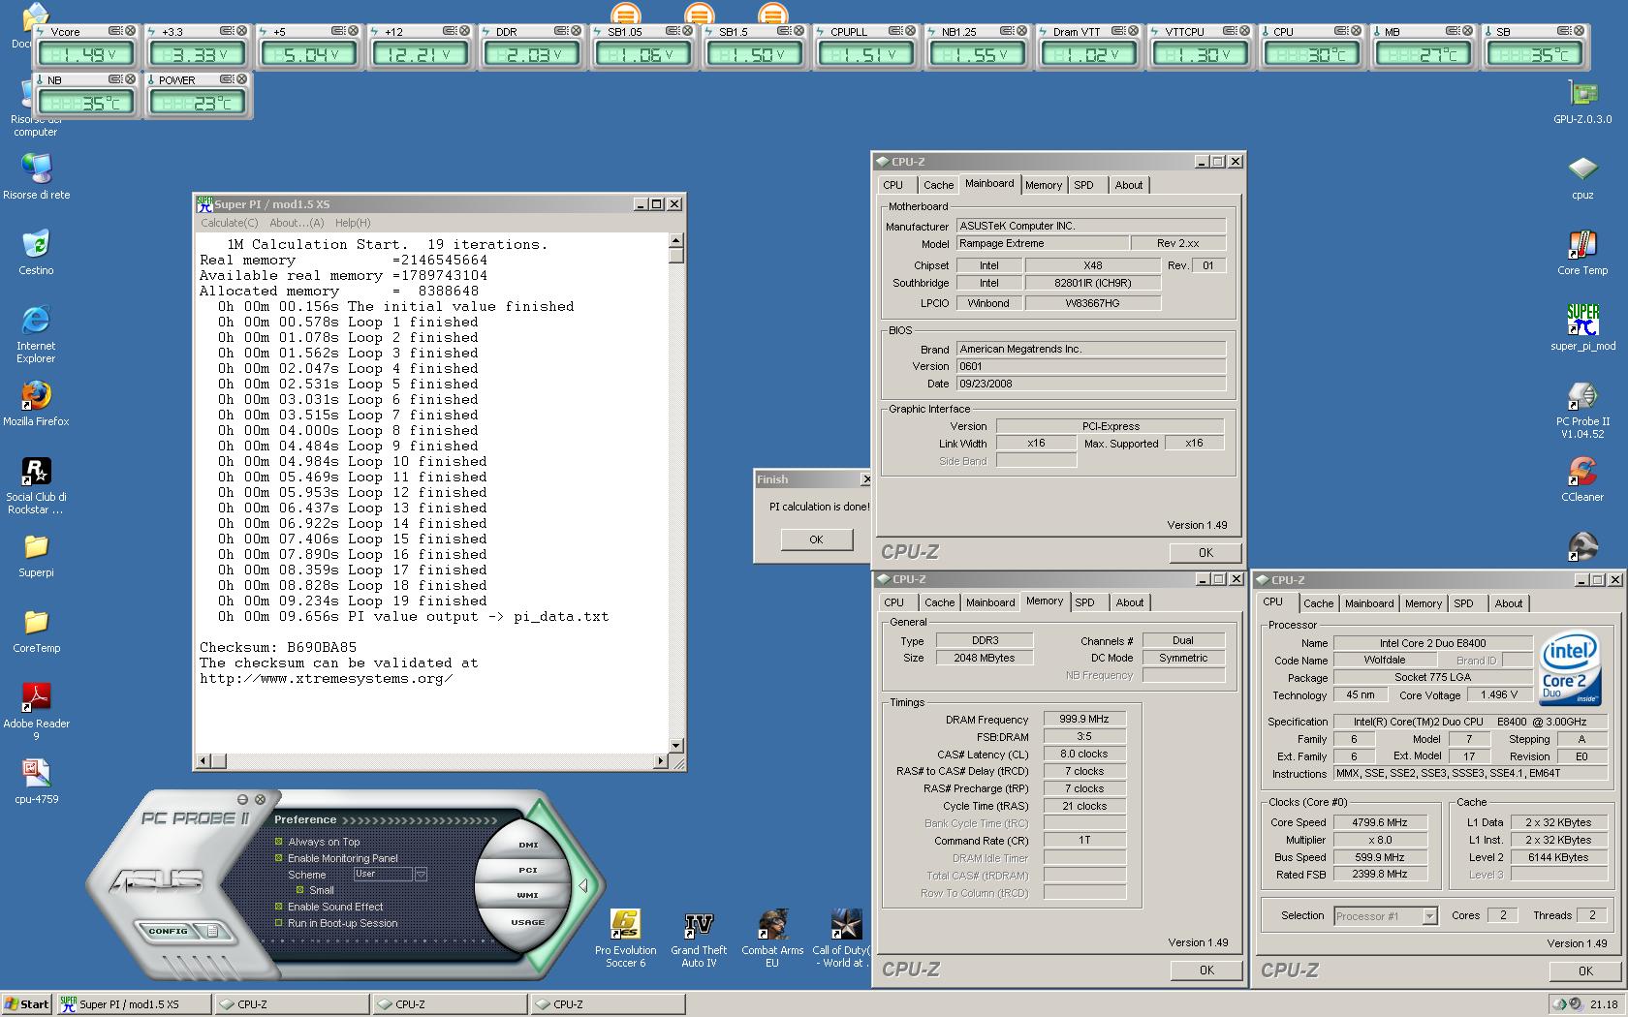Close the Vcore monitor panel
Viewport: 1628px width, 1017px height.
pyautogui.click(x=131, y=31)
